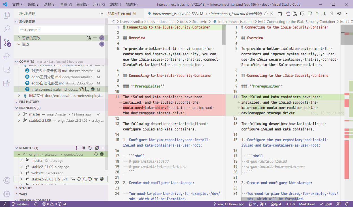Open the 文件(F) menu

click(x=18, y=5)
